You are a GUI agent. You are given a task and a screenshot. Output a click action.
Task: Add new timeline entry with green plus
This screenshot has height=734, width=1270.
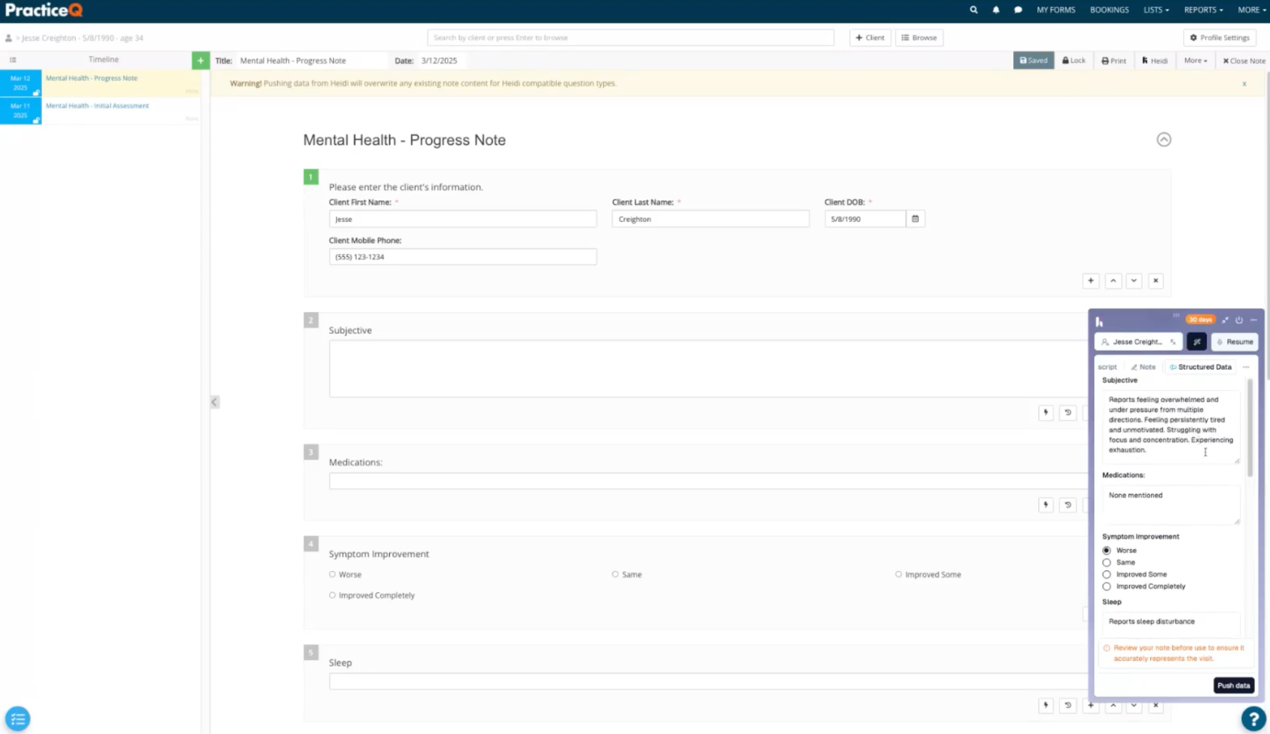[x=200, y=60]
